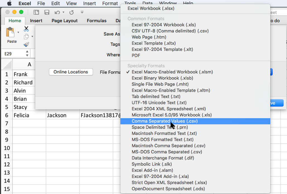This screenshot has width=287, height=194.
Task: Click the sidebar toggle icon in toolbar
Action: pos(36,12)
